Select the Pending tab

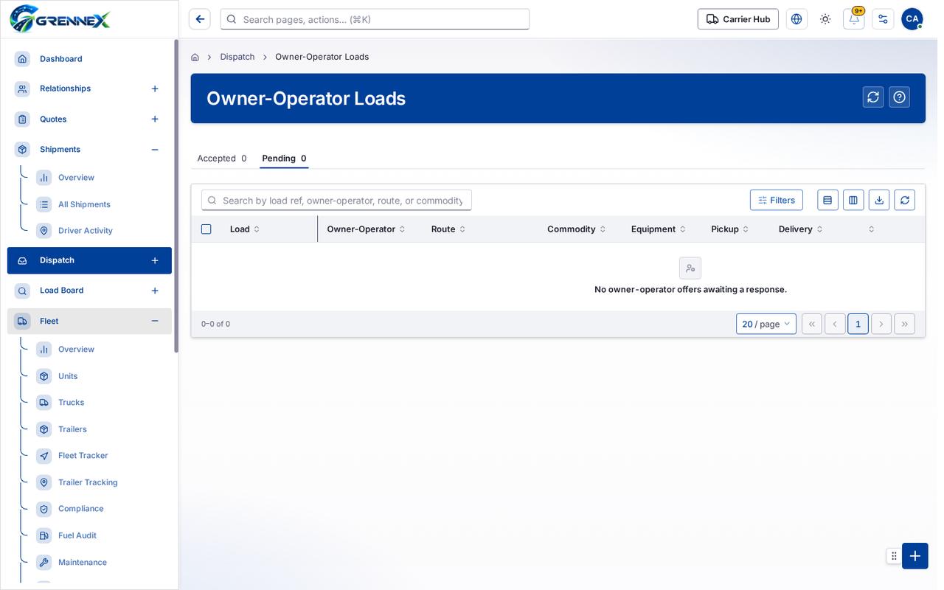(x=284, y=159)
